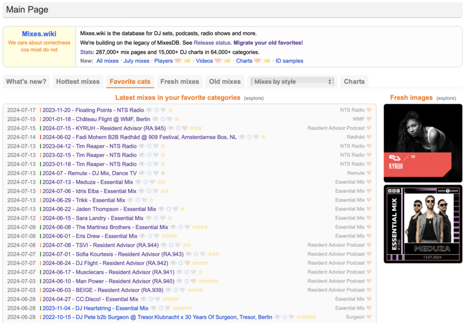The image size is (466, 323).
Task: Toggle the eye icon beside Musclecars RA.941
Action: [179, 272]
